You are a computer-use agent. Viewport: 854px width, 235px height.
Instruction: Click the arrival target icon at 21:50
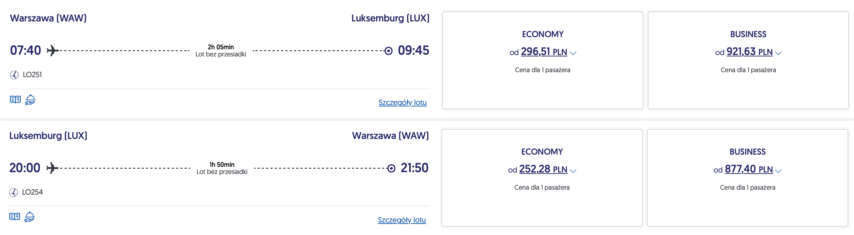(x=391, y=168)
